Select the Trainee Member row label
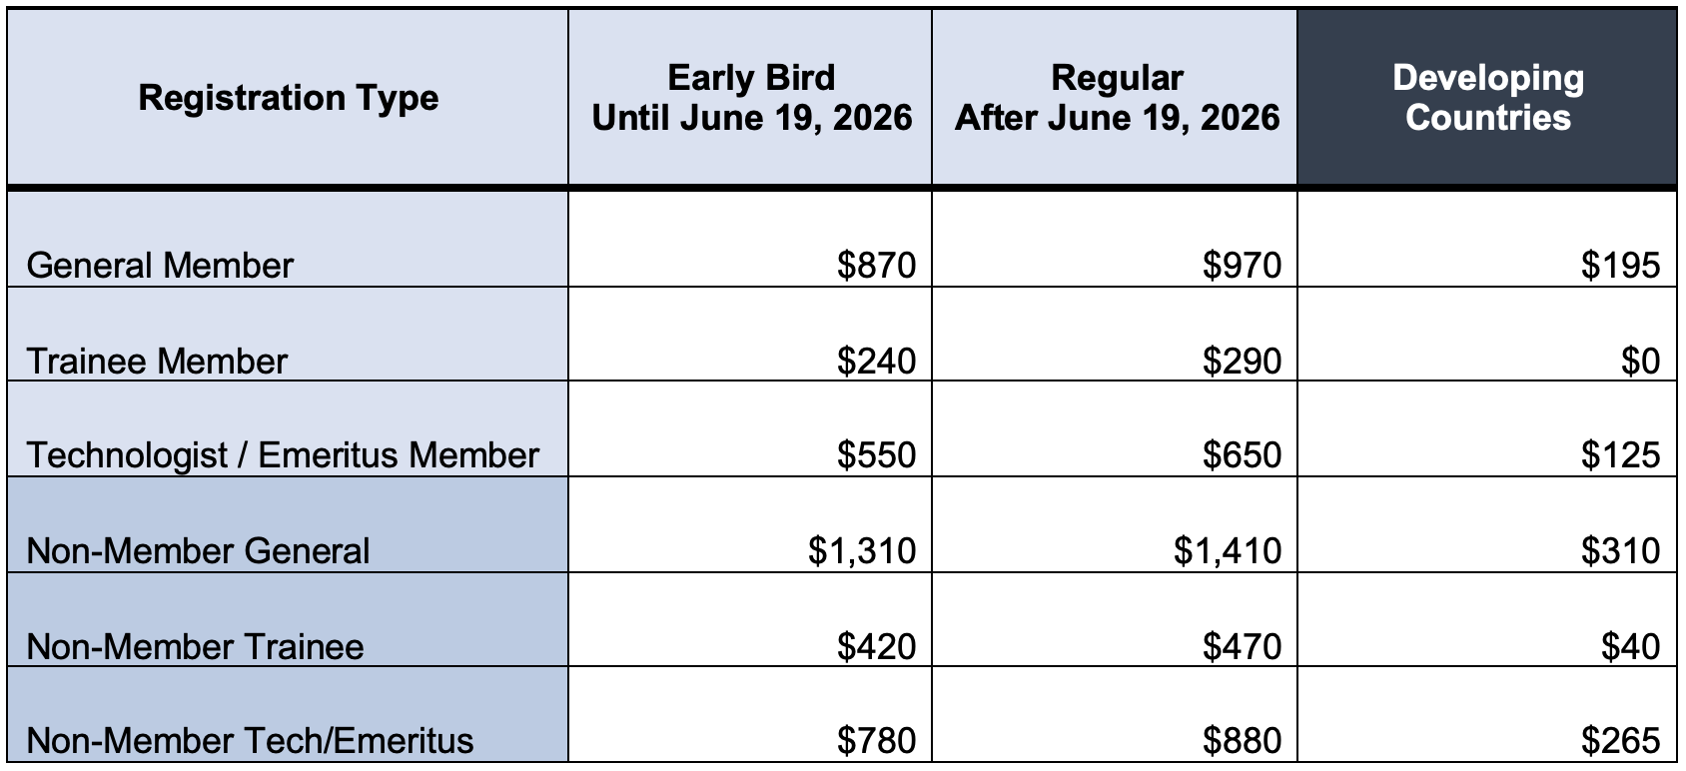Image resolution: width=1686 pixels, height=771 pixels. tap(157, 361)
